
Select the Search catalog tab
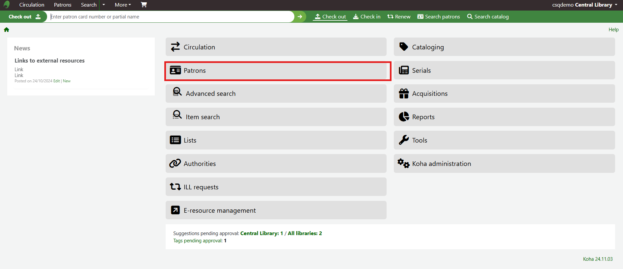pos(488,16)
